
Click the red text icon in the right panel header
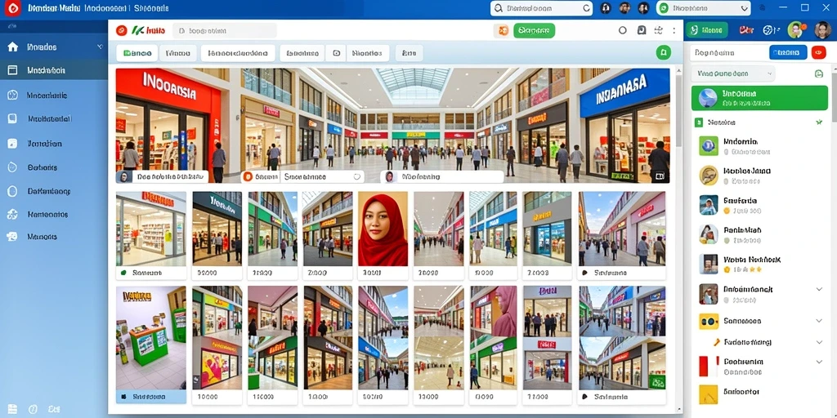(x=746, y=30)
